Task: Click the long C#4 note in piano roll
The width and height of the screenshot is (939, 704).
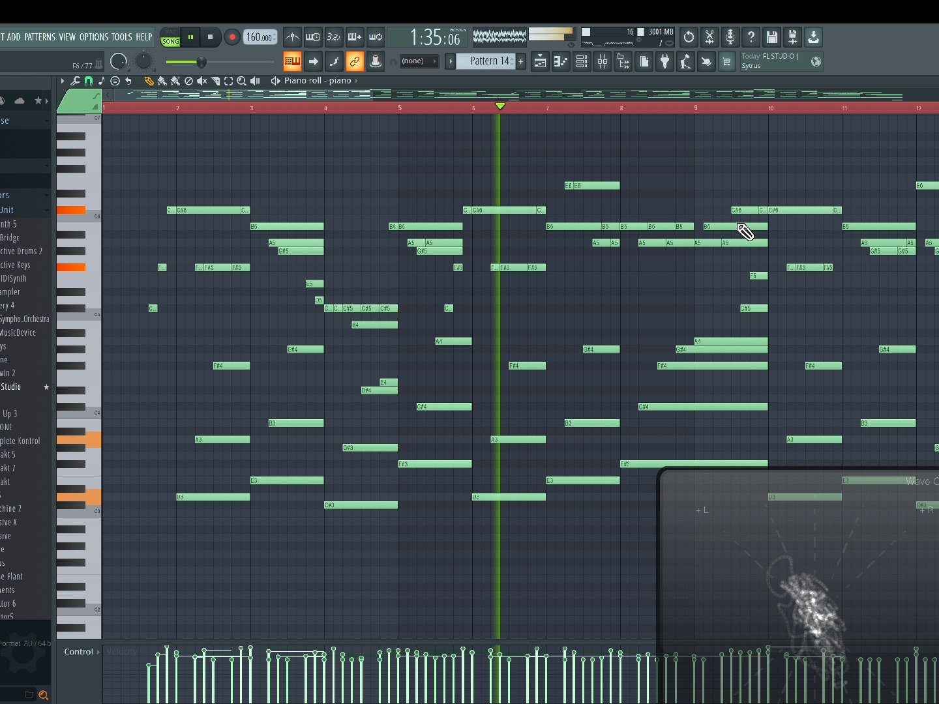Action: pos(703,407)
